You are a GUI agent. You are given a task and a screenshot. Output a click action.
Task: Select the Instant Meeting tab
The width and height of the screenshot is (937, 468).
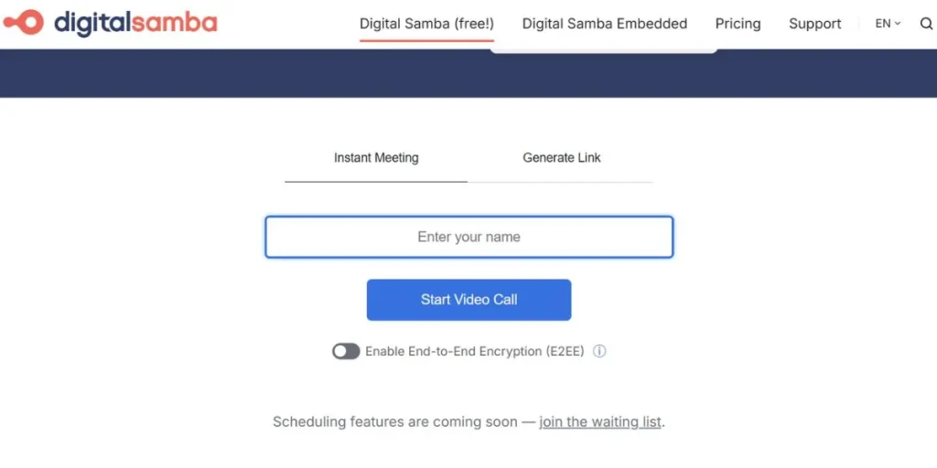pos(376,158)
